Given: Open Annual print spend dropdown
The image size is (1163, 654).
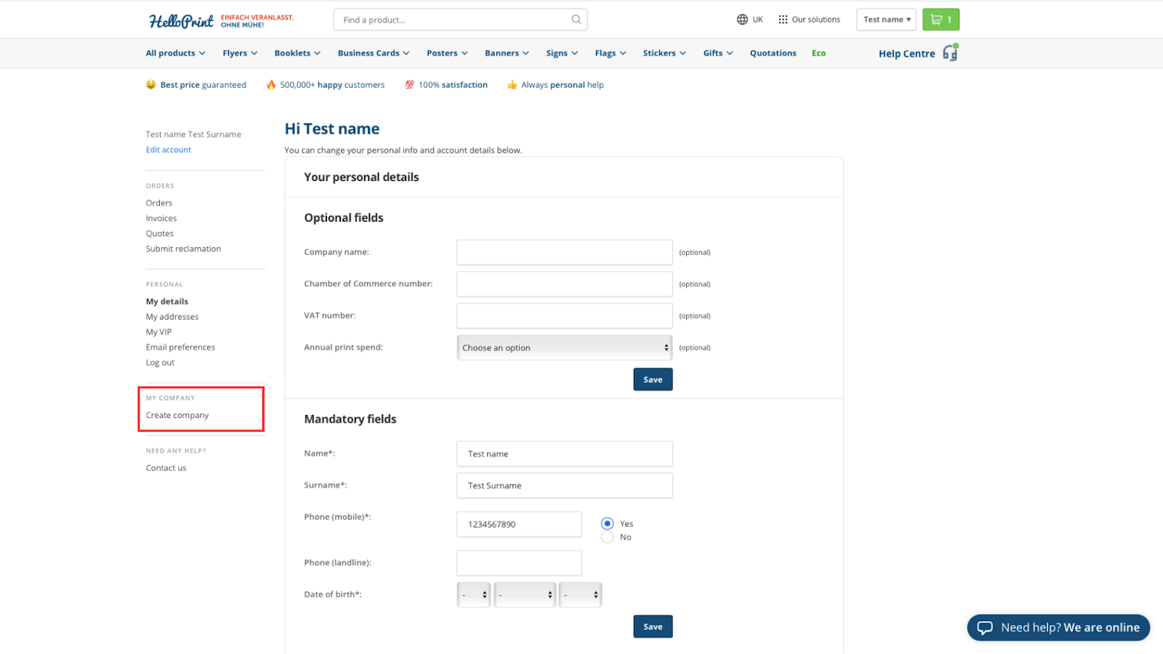Looking at the screenshot, I should coord(565,347).
